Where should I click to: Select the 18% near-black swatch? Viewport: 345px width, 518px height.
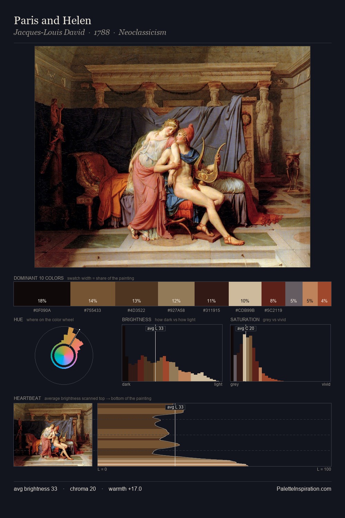(x=42, y=294)
